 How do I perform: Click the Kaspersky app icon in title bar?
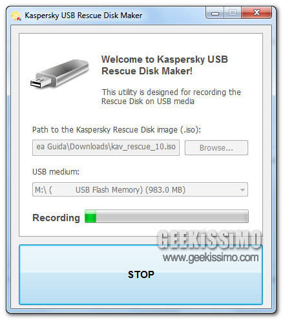click(16, 16)
